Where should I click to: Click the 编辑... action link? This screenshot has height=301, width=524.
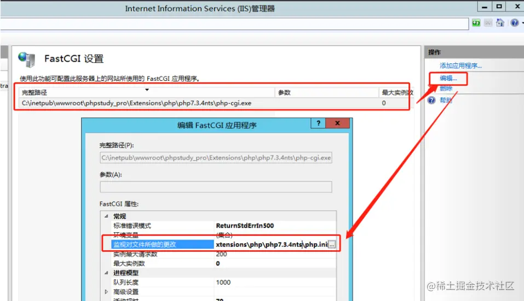tap(448, 78)
